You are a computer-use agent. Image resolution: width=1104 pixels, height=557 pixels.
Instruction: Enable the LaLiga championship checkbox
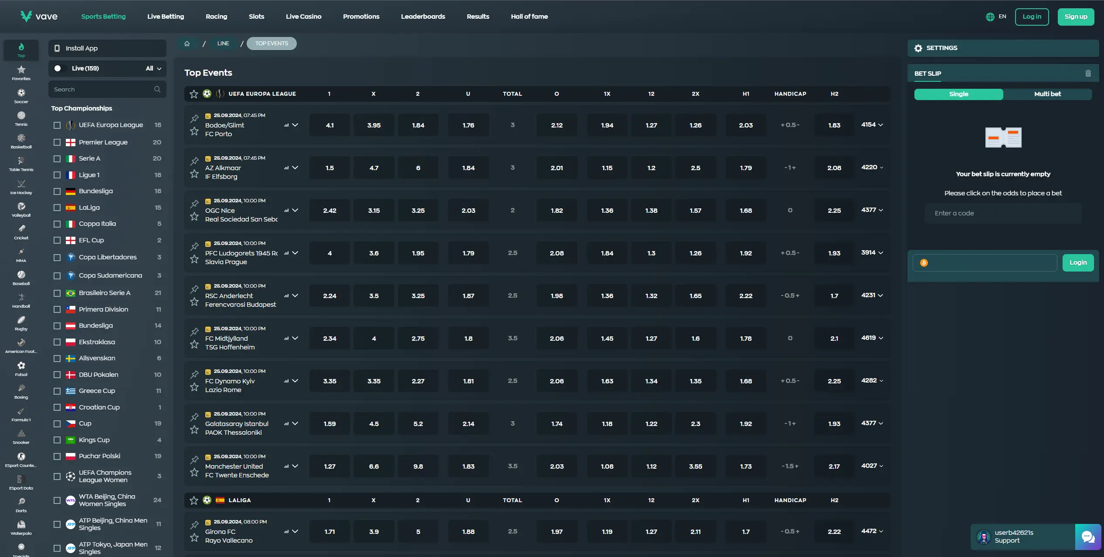point(57,208)
